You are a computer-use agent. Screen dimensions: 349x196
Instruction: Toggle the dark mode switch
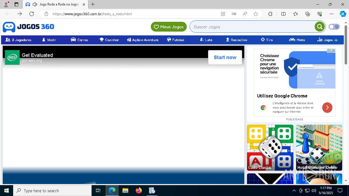(x=334, y=27)
